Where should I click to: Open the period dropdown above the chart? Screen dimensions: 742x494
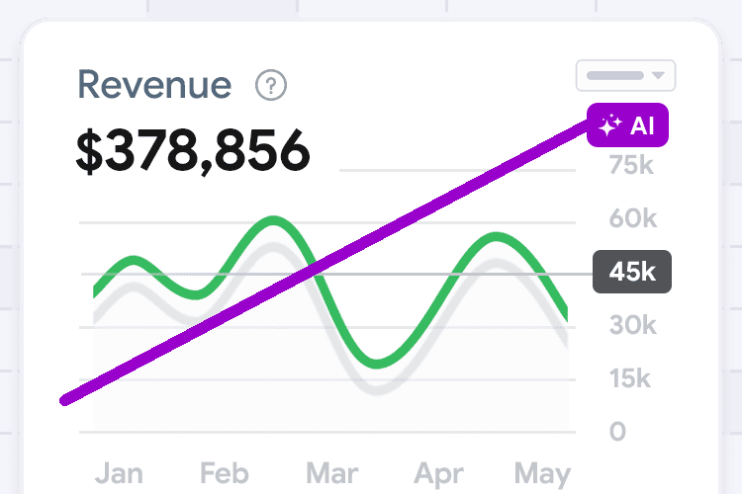625,75
